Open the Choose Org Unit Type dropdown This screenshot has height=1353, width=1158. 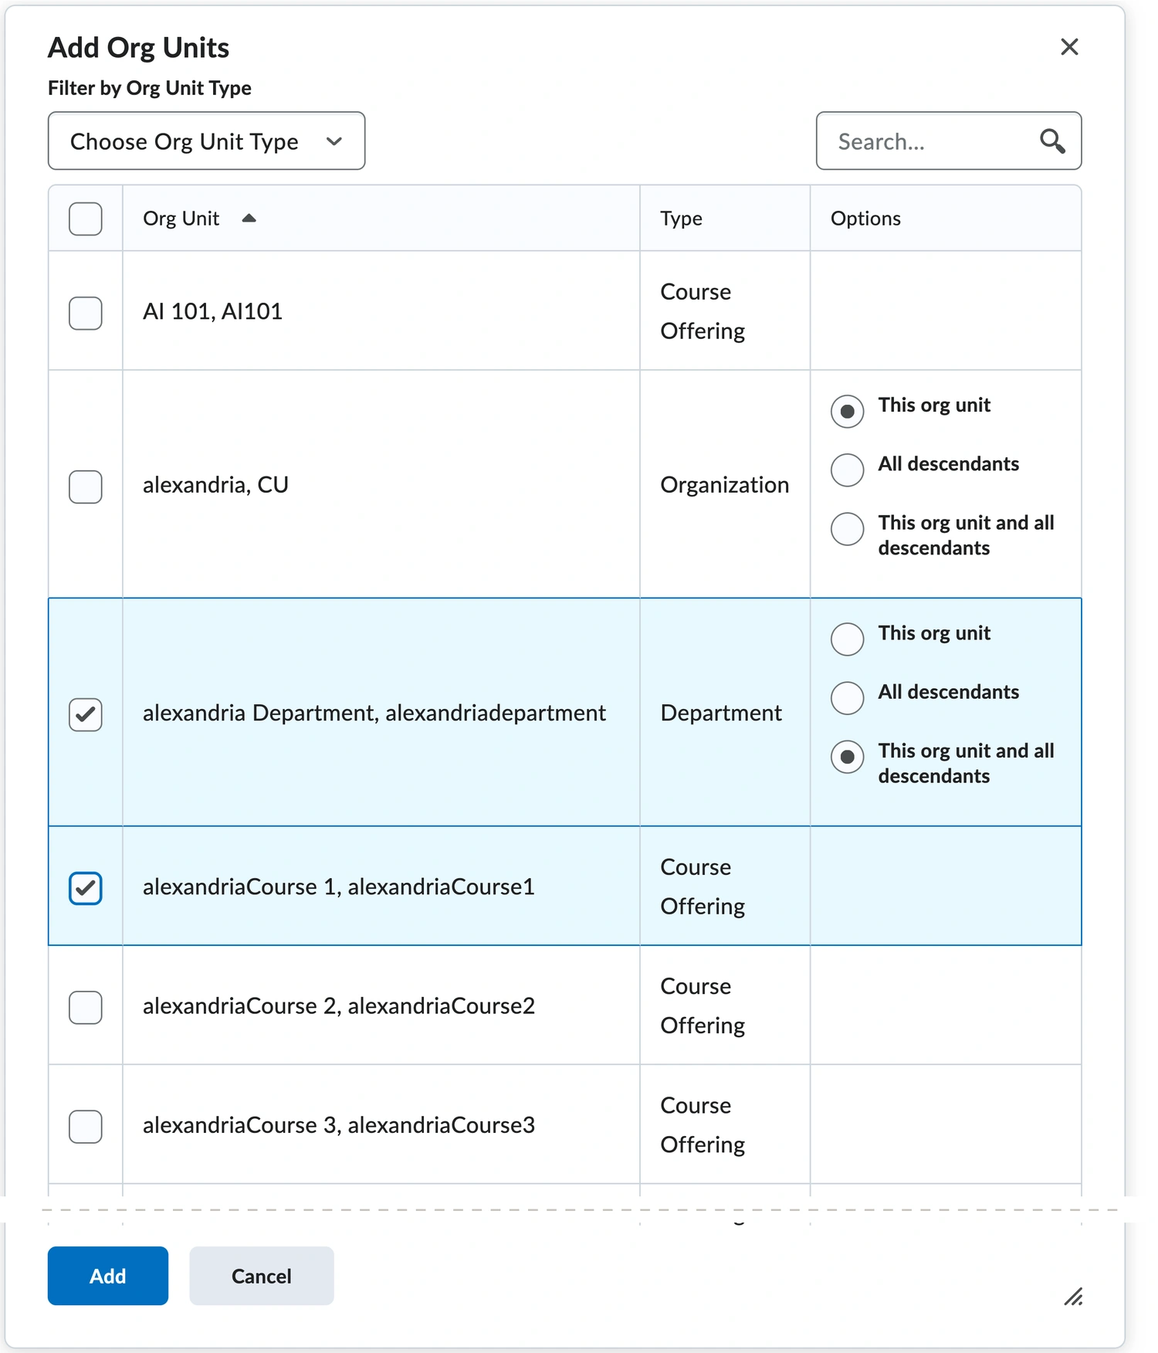tap(206, 141)
